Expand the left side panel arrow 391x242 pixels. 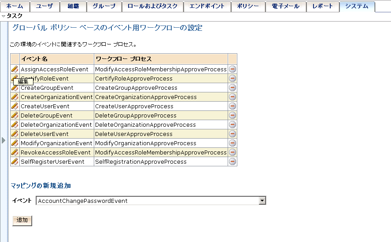3,140
